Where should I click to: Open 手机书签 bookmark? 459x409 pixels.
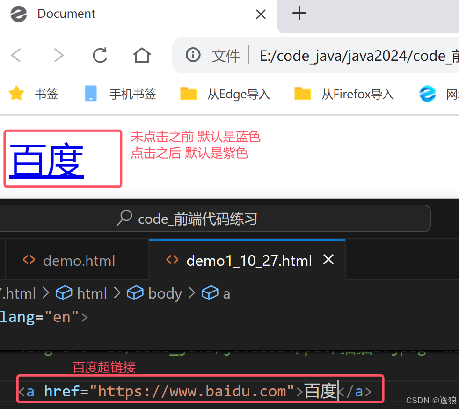point(120,94)
